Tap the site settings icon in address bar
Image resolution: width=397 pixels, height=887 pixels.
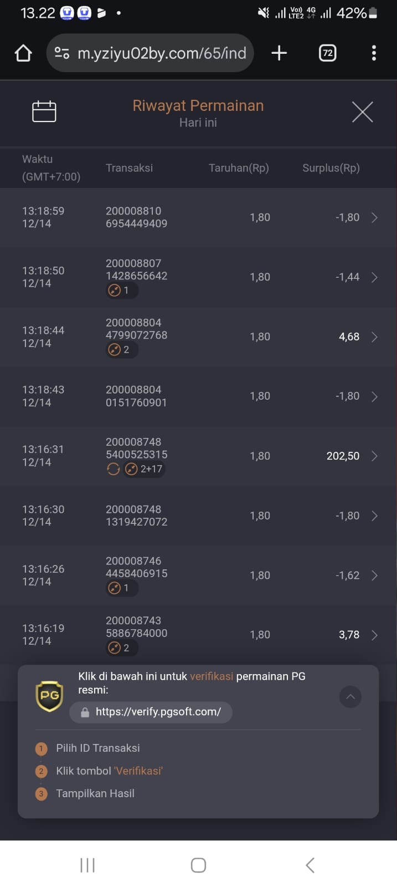(x=62, y=53)
